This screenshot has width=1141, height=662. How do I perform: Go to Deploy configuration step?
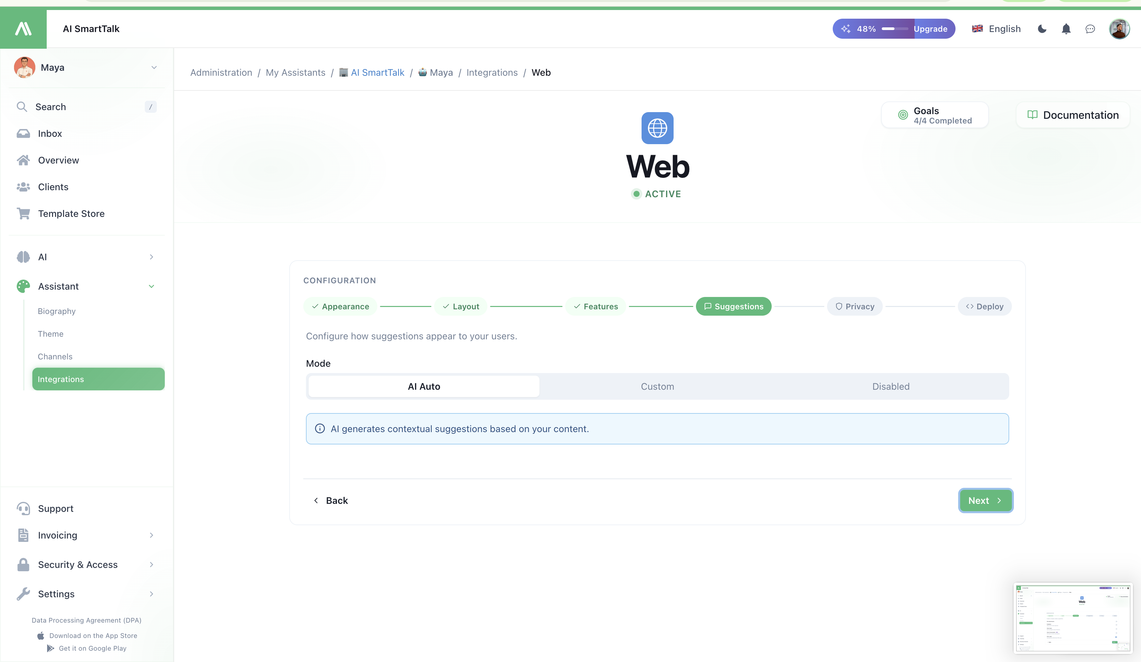pyautogui.click(x=985, y=307)
